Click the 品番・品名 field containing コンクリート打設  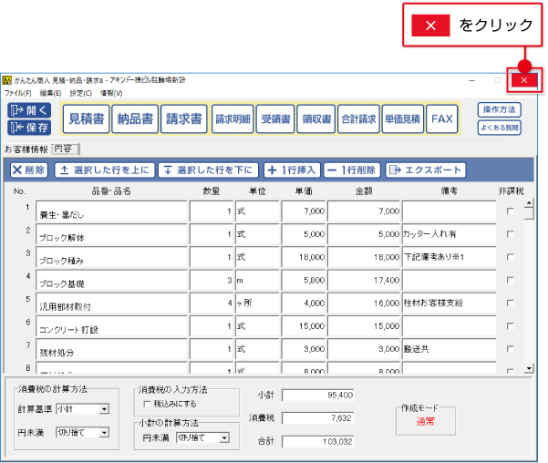point(111,326)
